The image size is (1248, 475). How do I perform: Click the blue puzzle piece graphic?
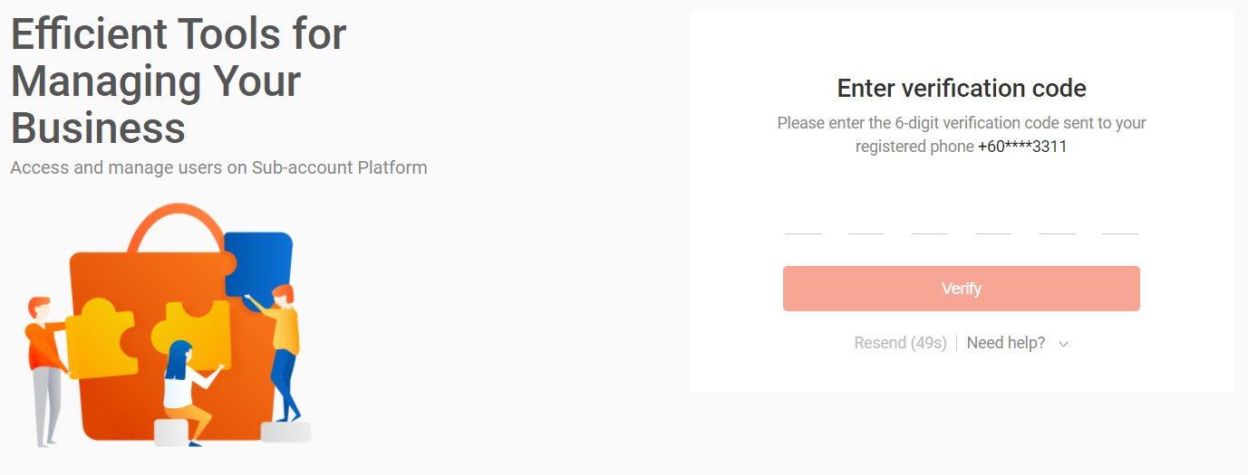click(x=258, y=264)
